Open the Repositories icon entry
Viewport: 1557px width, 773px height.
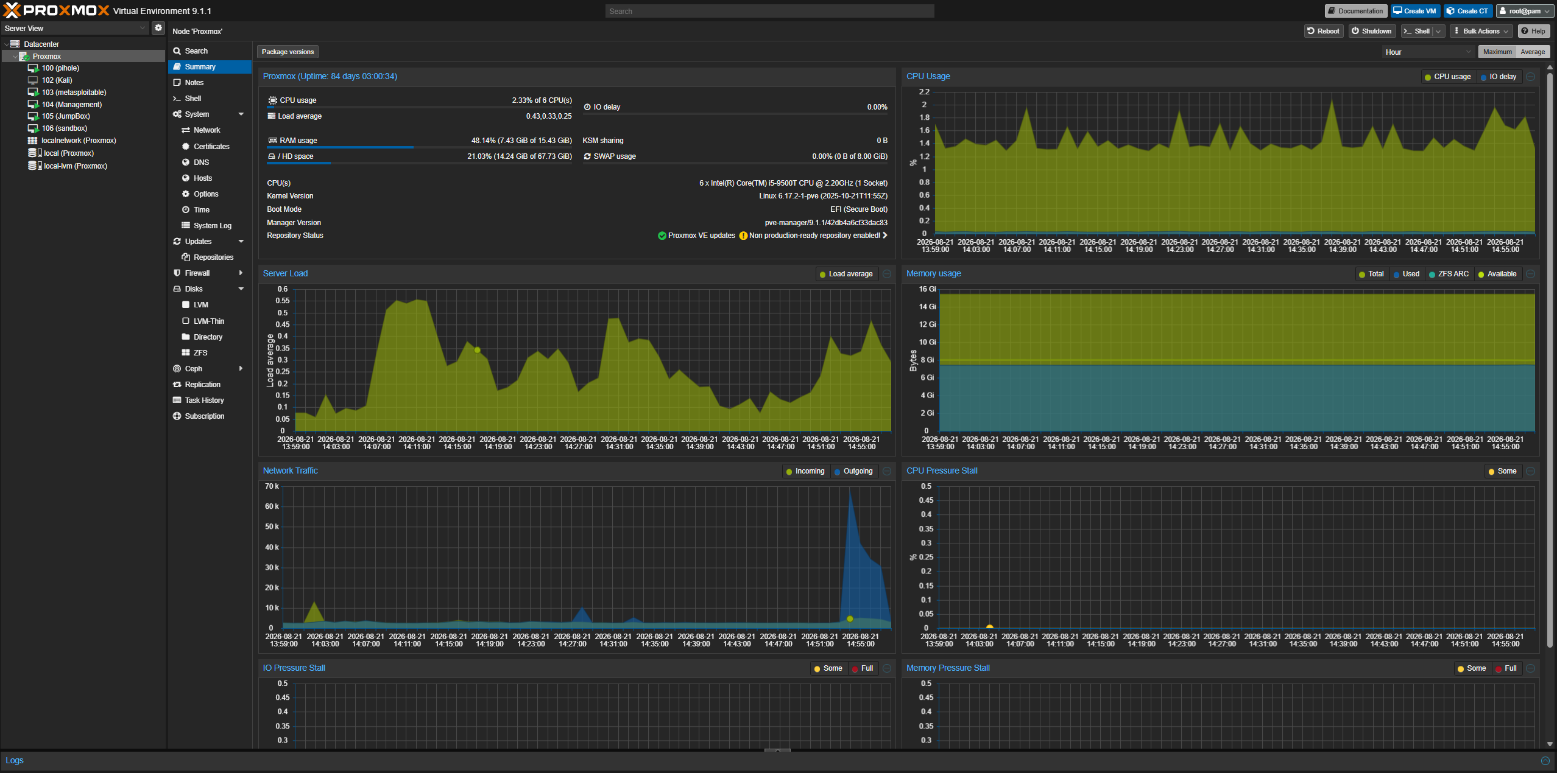pos(186,257)
